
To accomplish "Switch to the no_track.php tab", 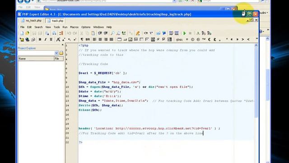I will [x=31, y=20].
